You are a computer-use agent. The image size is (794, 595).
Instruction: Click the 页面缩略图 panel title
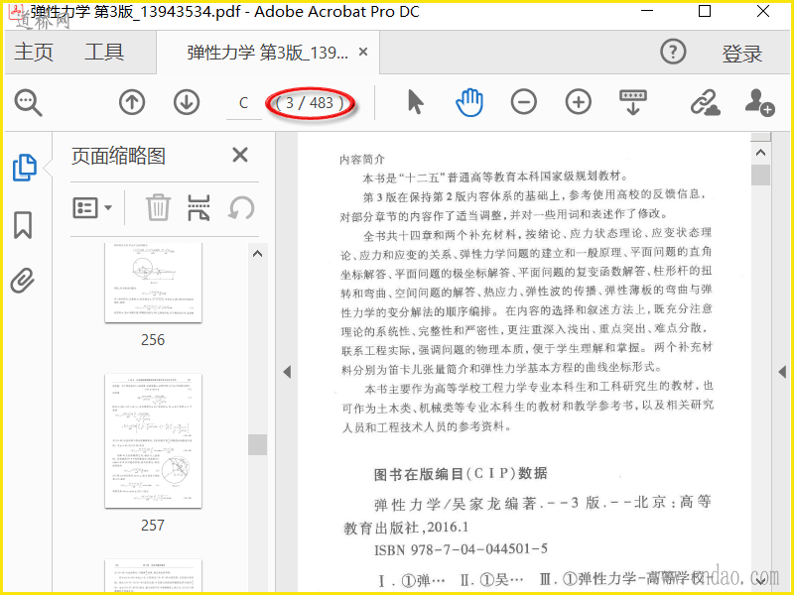(x=118, y=156)
